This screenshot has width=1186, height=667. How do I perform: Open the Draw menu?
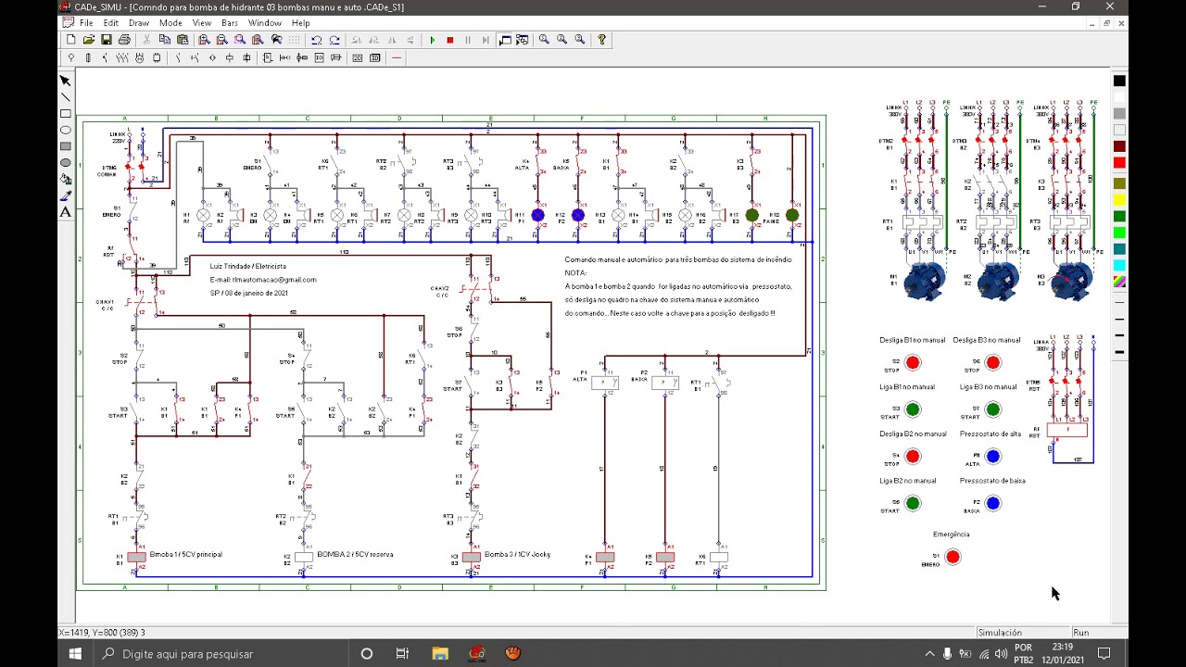click(139, 23)
